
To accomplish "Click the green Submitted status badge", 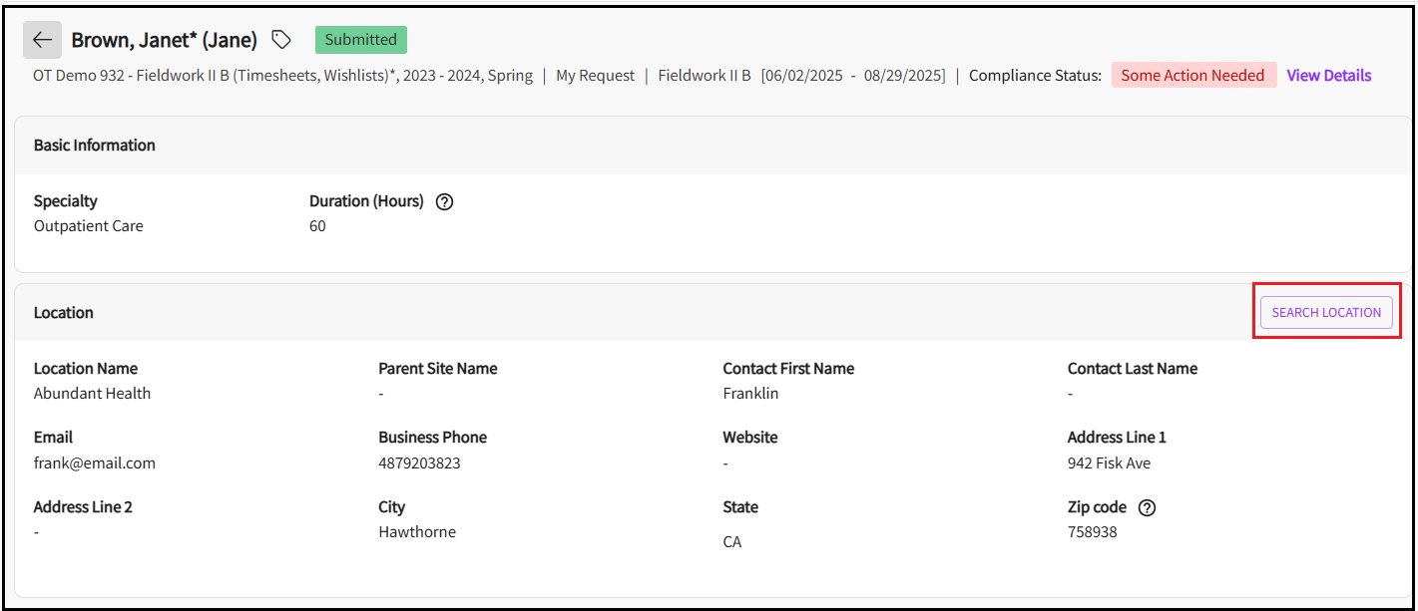I will click(x=360, y=40).
